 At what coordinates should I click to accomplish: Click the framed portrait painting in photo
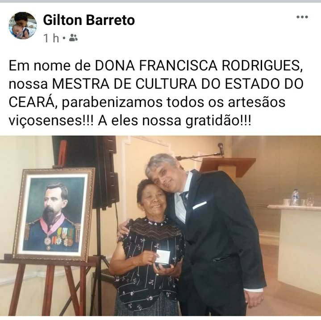coord(54,214)
